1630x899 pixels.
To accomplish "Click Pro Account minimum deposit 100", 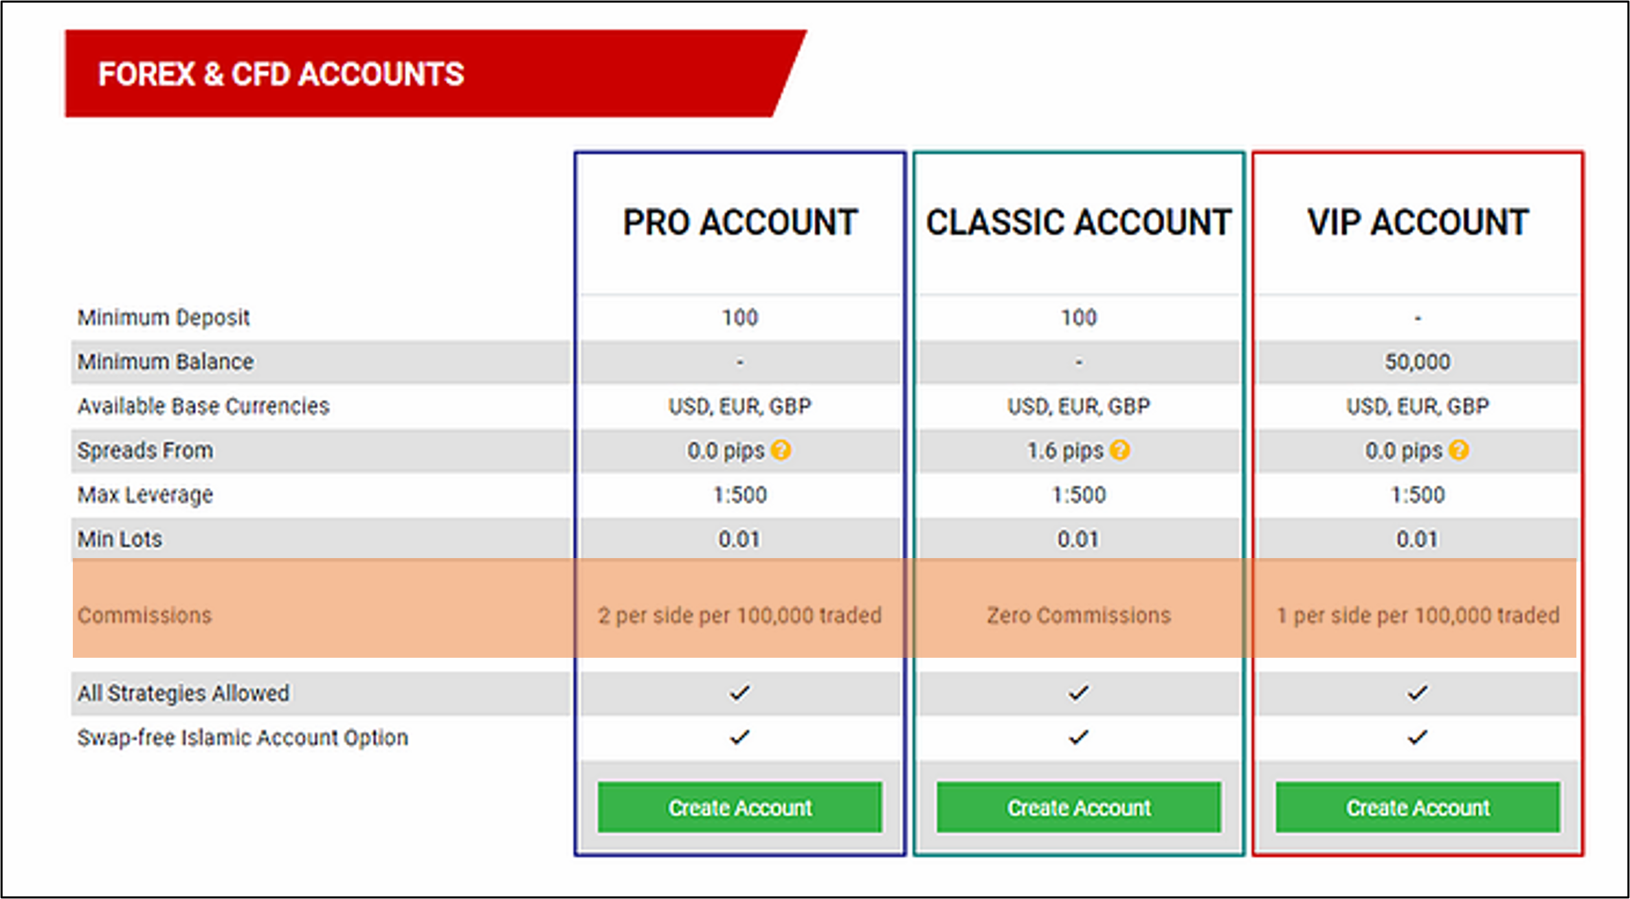I will 740,318.
